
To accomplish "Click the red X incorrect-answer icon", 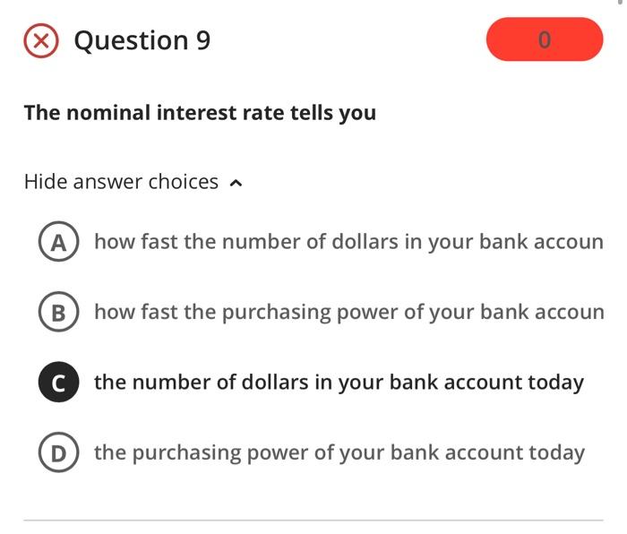I will [41, 41].
